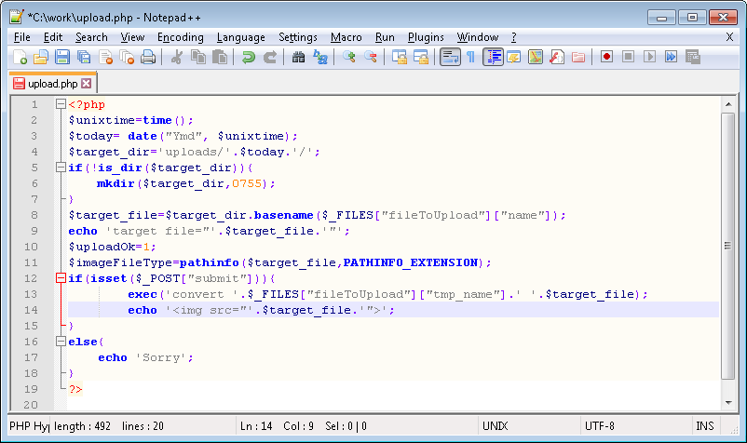Screen dimensions: 747x443
Task: Click the word 'Sorry' on line 17
Action: click(x=161, y=357)
